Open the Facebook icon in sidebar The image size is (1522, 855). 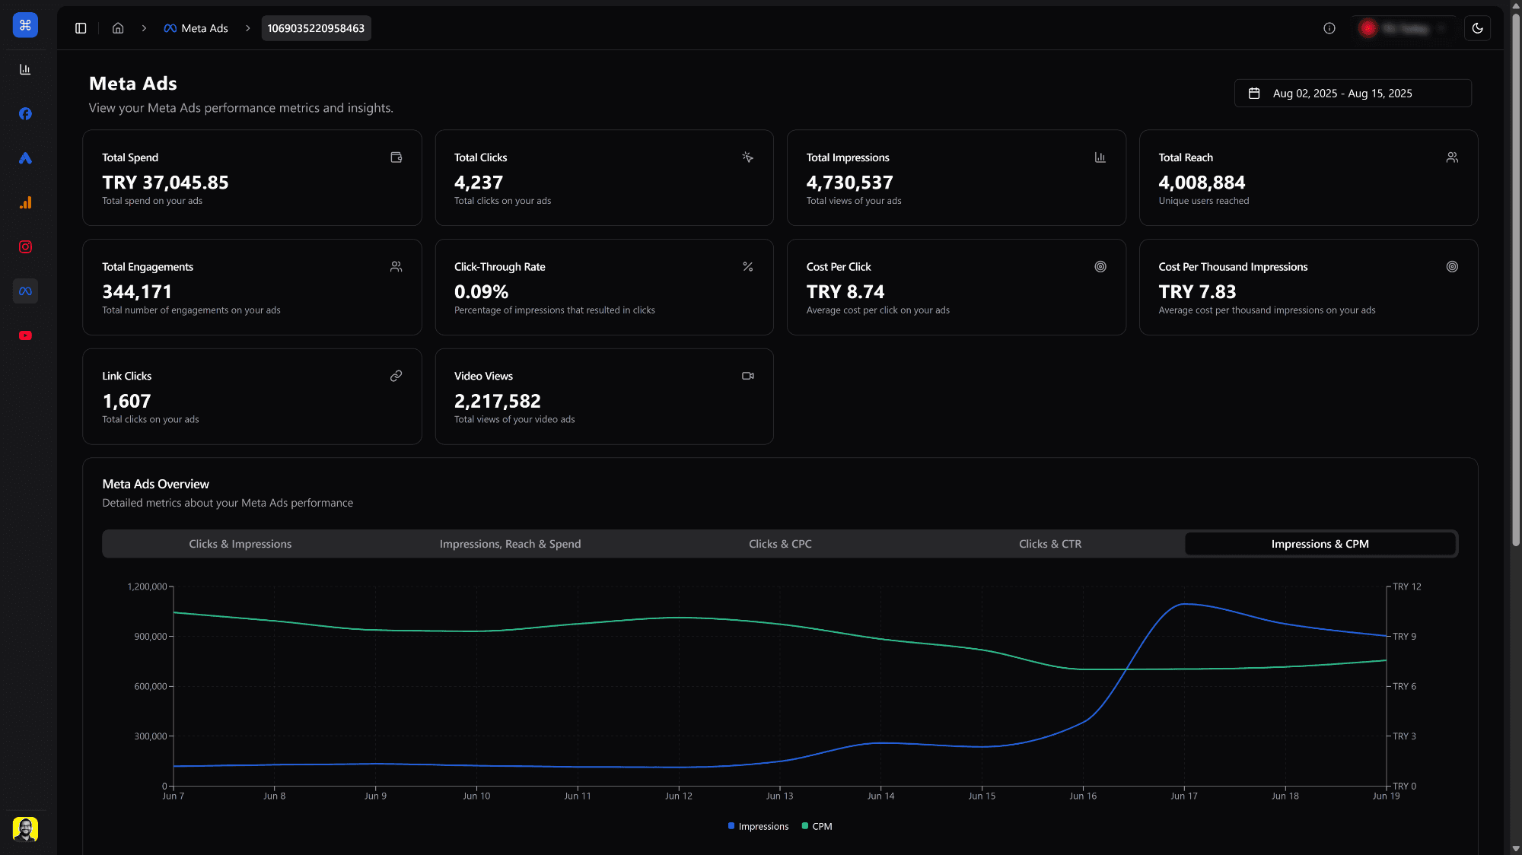pos(25,114)
